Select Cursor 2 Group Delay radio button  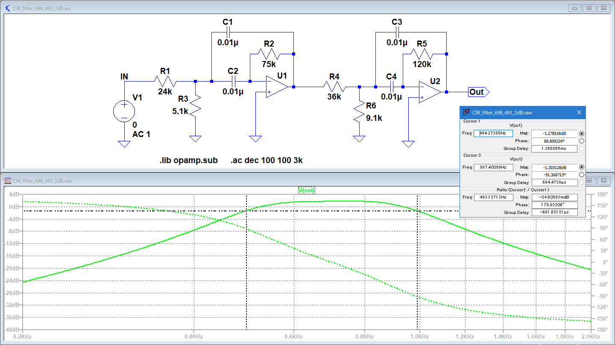(582, 182)
